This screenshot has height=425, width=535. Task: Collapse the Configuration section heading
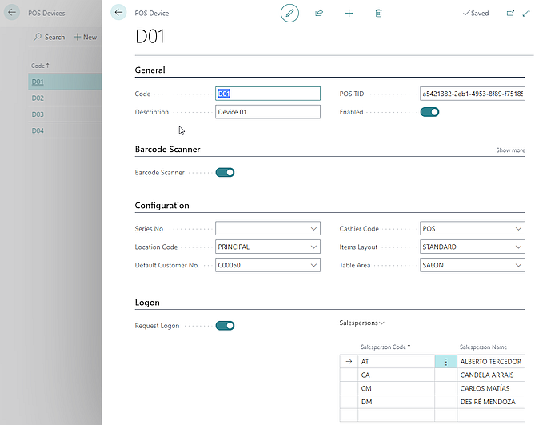pos(162,205)
